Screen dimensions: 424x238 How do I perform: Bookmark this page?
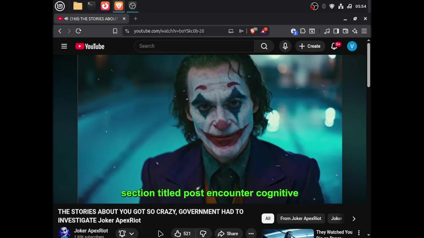coord(115,31)
